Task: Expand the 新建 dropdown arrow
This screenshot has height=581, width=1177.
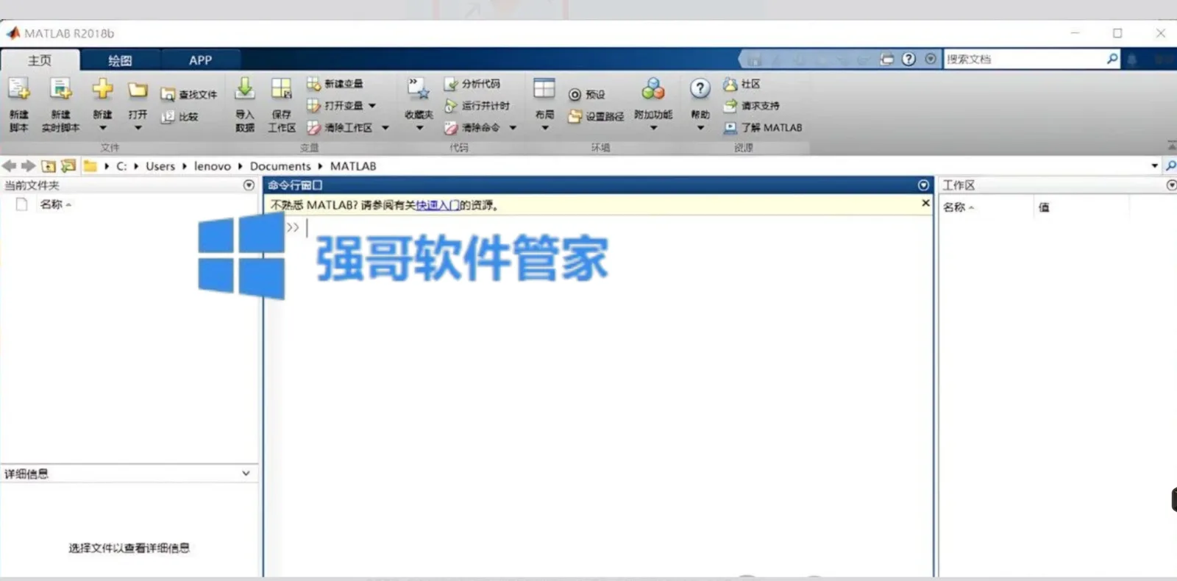Action: (103, 128)
